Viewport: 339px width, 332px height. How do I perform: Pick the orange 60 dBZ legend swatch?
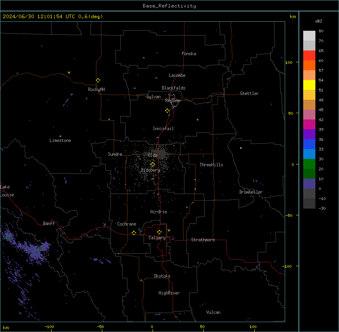(309, 65)
